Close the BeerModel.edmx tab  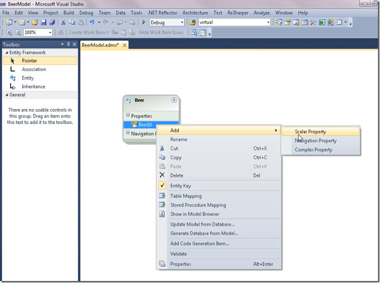125,45
